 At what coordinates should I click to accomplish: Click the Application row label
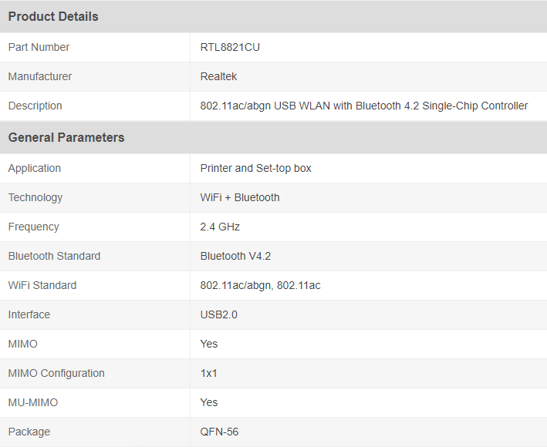tap(35, 168)
